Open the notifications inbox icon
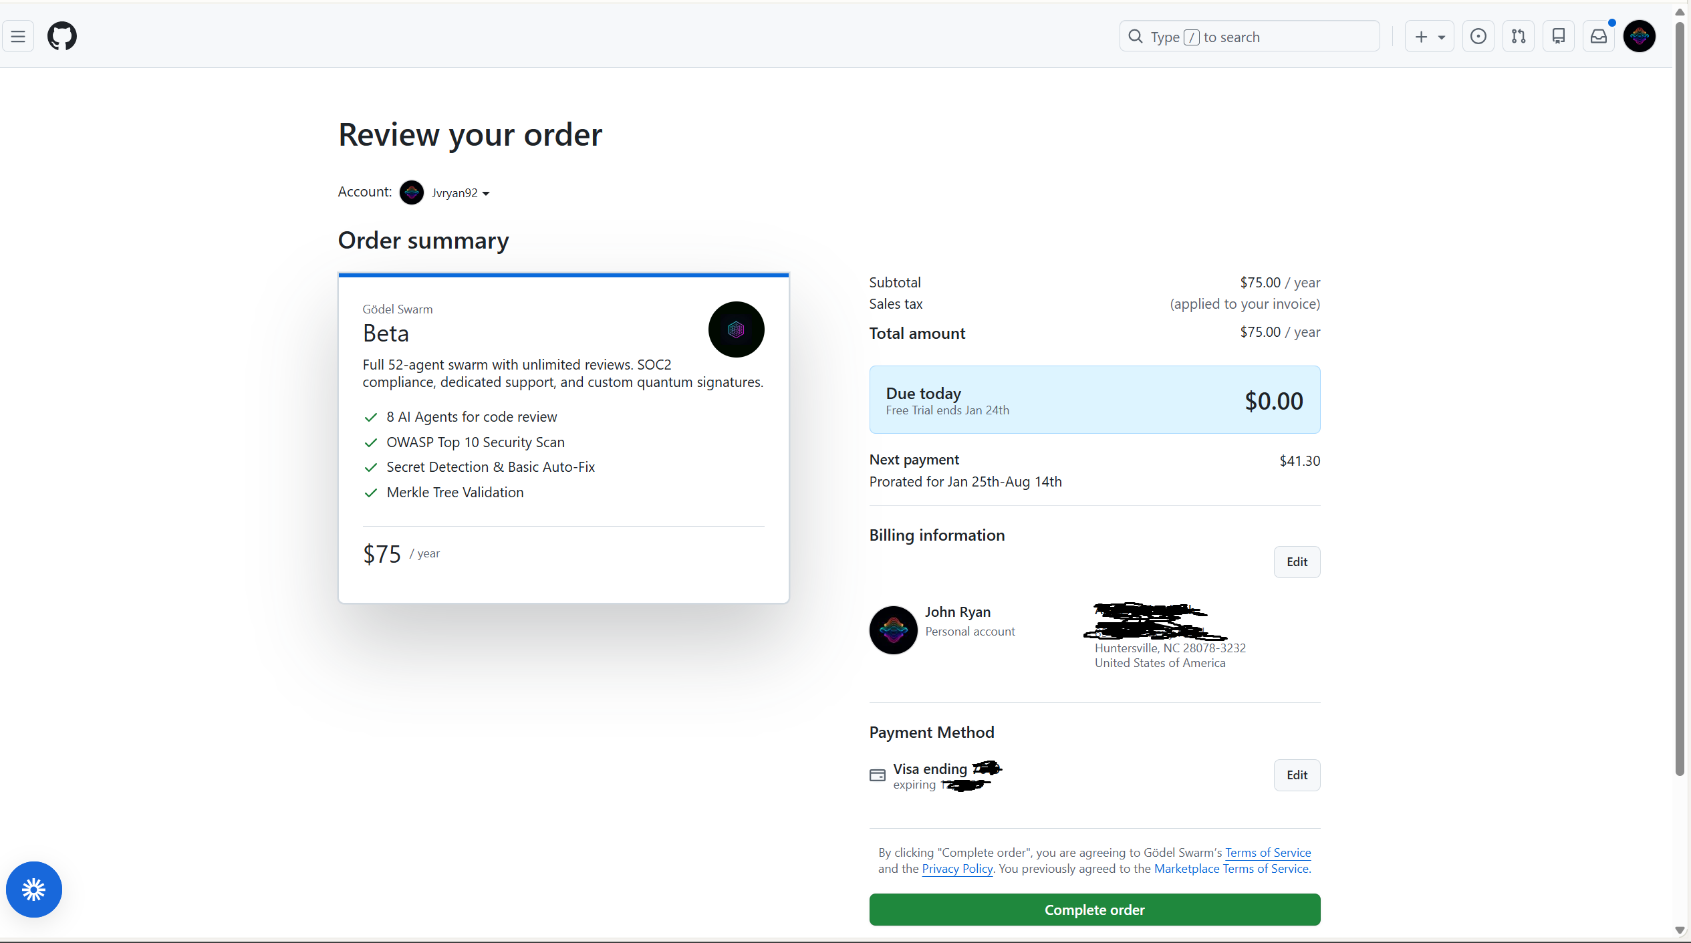Image resolution: width=1691 pixels, height=943 pixels. pos(1599,36)
